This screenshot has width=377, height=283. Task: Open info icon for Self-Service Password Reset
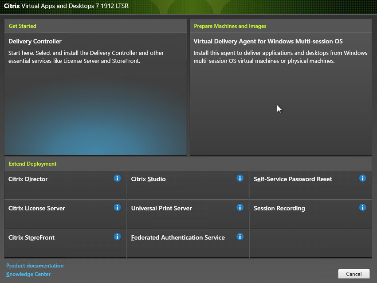pyautogui.click(x=362, y=178)
